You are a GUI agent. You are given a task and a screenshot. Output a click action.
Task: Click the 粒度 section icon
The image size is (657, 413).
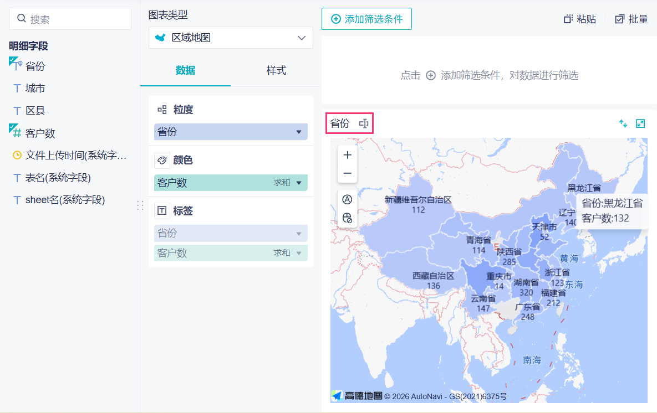pos(162,110)
